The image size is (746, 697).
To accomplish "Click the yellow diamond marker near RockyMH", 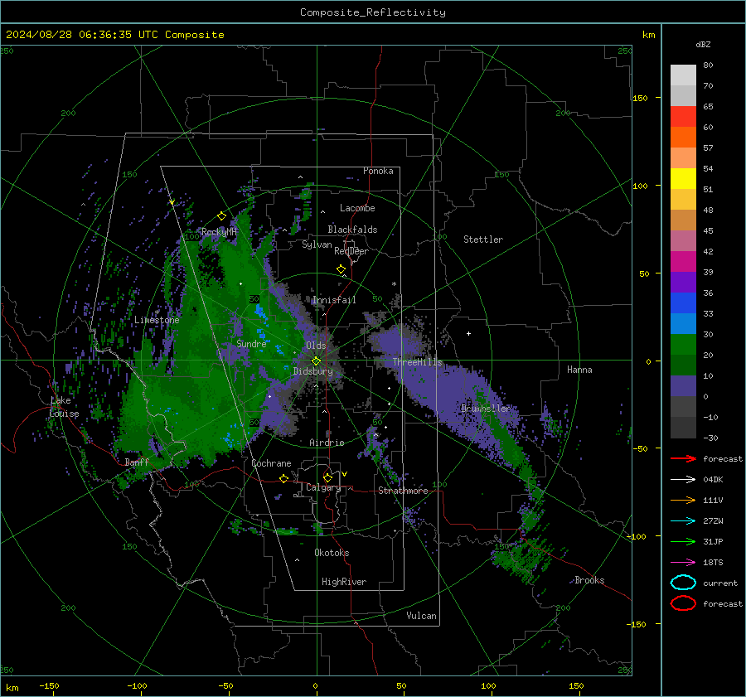I will click(221, 216).
